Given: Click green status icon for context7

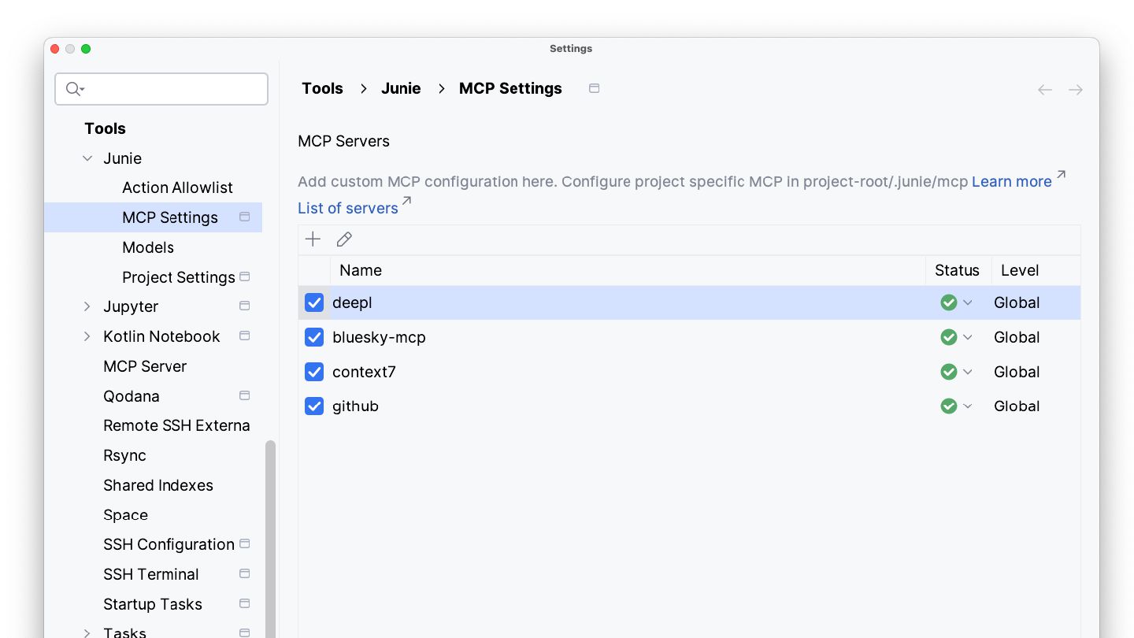Looking at the screenshot, I should pos(949,372).
